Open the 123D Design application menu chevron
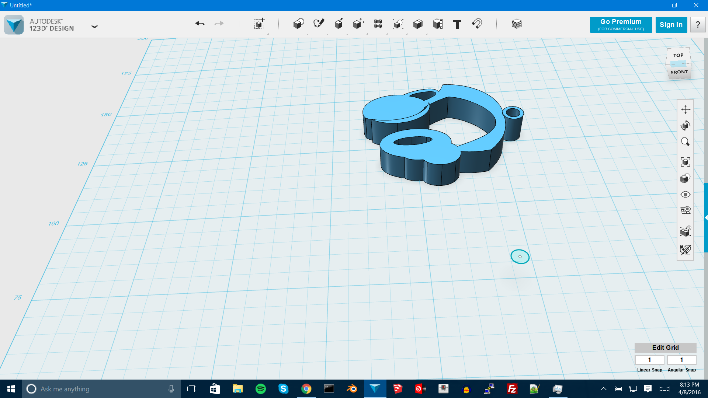 click(94, 27)
